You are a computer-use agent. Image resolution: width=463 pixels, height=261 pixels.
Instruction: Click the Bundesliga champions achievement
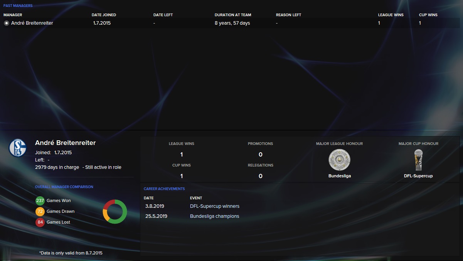[215, 216]
